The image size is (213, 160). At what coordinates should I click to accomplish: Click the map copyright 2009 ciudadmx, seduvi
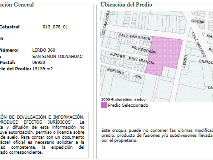pyautogui.click(x=124, y=100)
